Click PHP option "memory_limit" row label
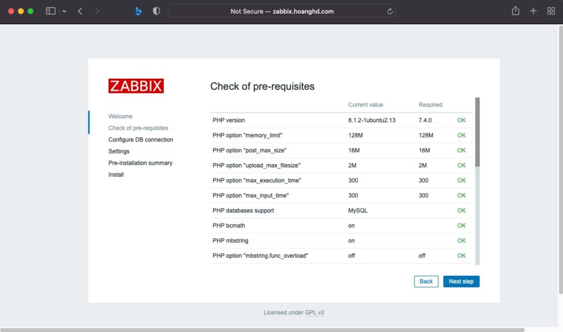563x332 pixels. pos(247,135)
